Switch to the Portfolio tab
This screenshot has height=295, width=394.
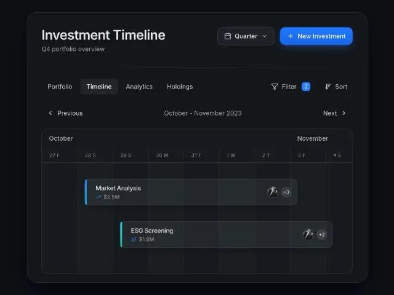click(60, 87)
